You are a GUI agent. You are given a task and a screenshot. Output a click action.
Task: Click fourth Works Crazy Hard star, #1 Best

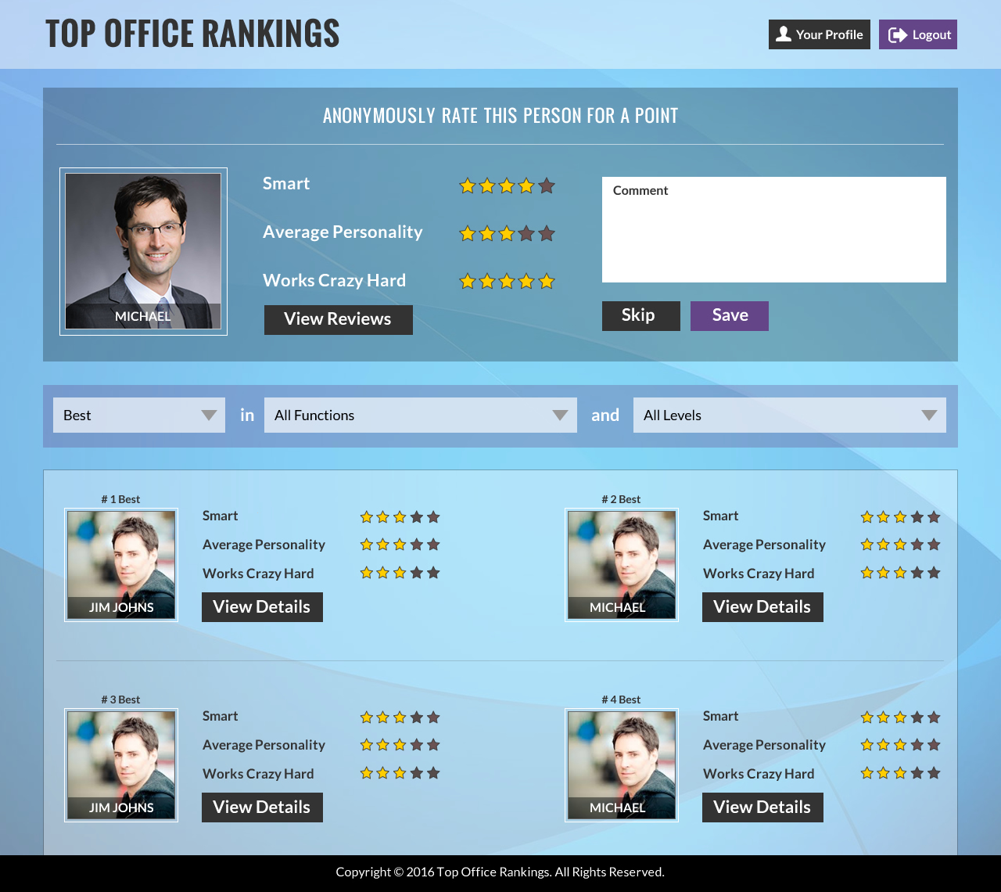point(417,573)
